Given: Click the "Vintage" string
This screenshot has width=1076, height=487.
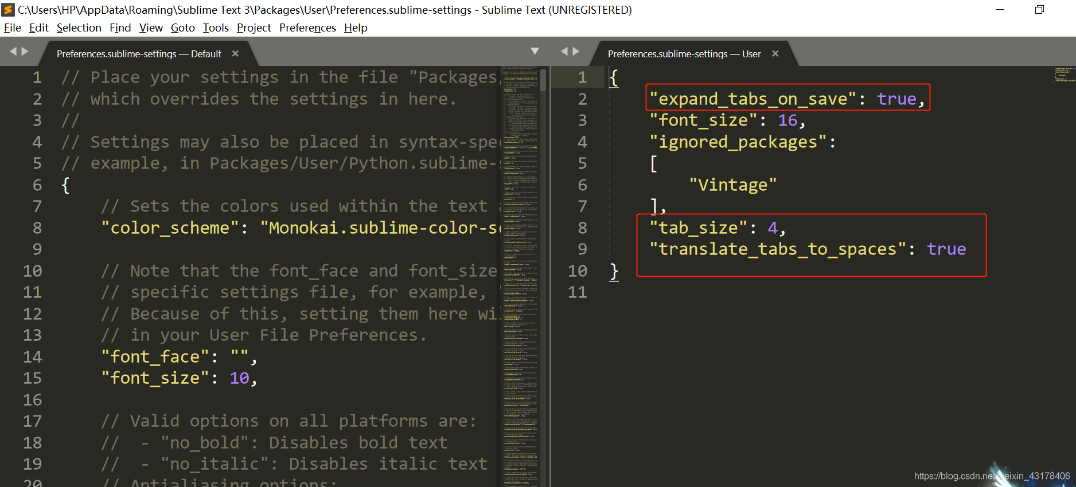Looking at the screenshot, I should (x=732, y=185).
